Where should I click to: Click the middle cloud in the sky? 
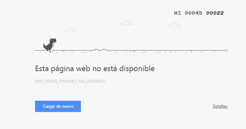click(x=126, y=23)
